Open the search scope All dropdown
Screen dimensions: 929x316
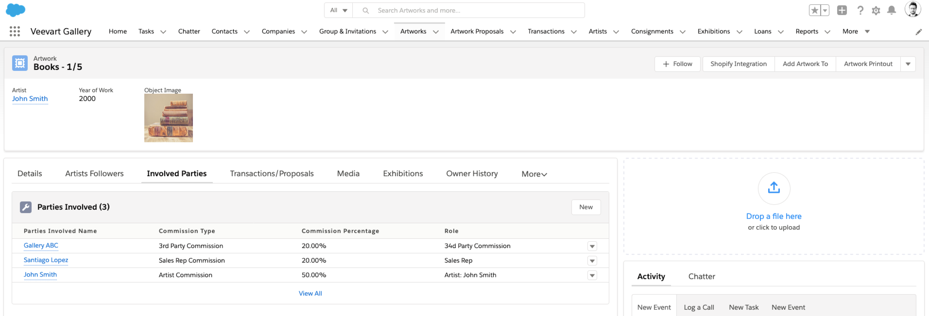coord(339,10)
